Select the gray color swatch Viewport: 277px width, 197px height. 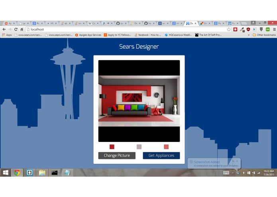(x=139, y=147)
